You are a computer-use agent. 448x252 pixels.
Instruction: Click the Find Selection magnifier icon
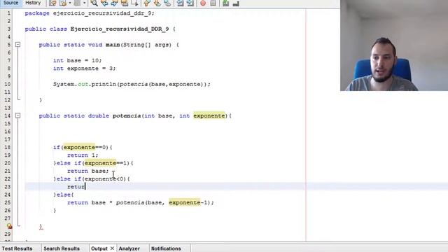point(94,3)
